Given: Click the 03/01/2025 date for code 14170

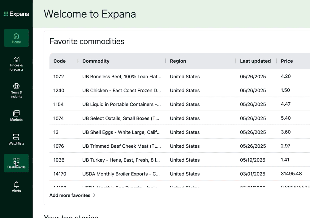Looking at the screenshot, I should pyautogui.click(x=253, y=174).
